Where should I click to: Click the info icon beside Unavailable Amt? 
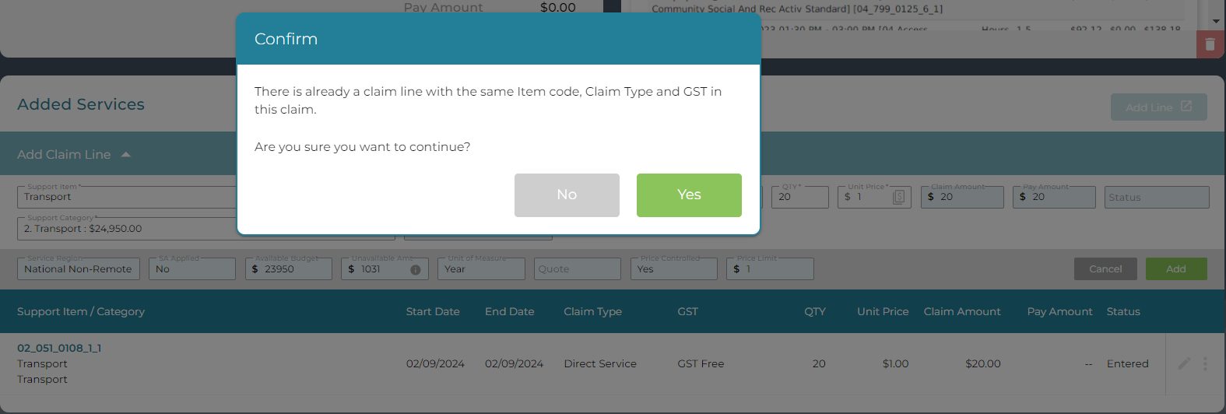(x=416, y=269)
